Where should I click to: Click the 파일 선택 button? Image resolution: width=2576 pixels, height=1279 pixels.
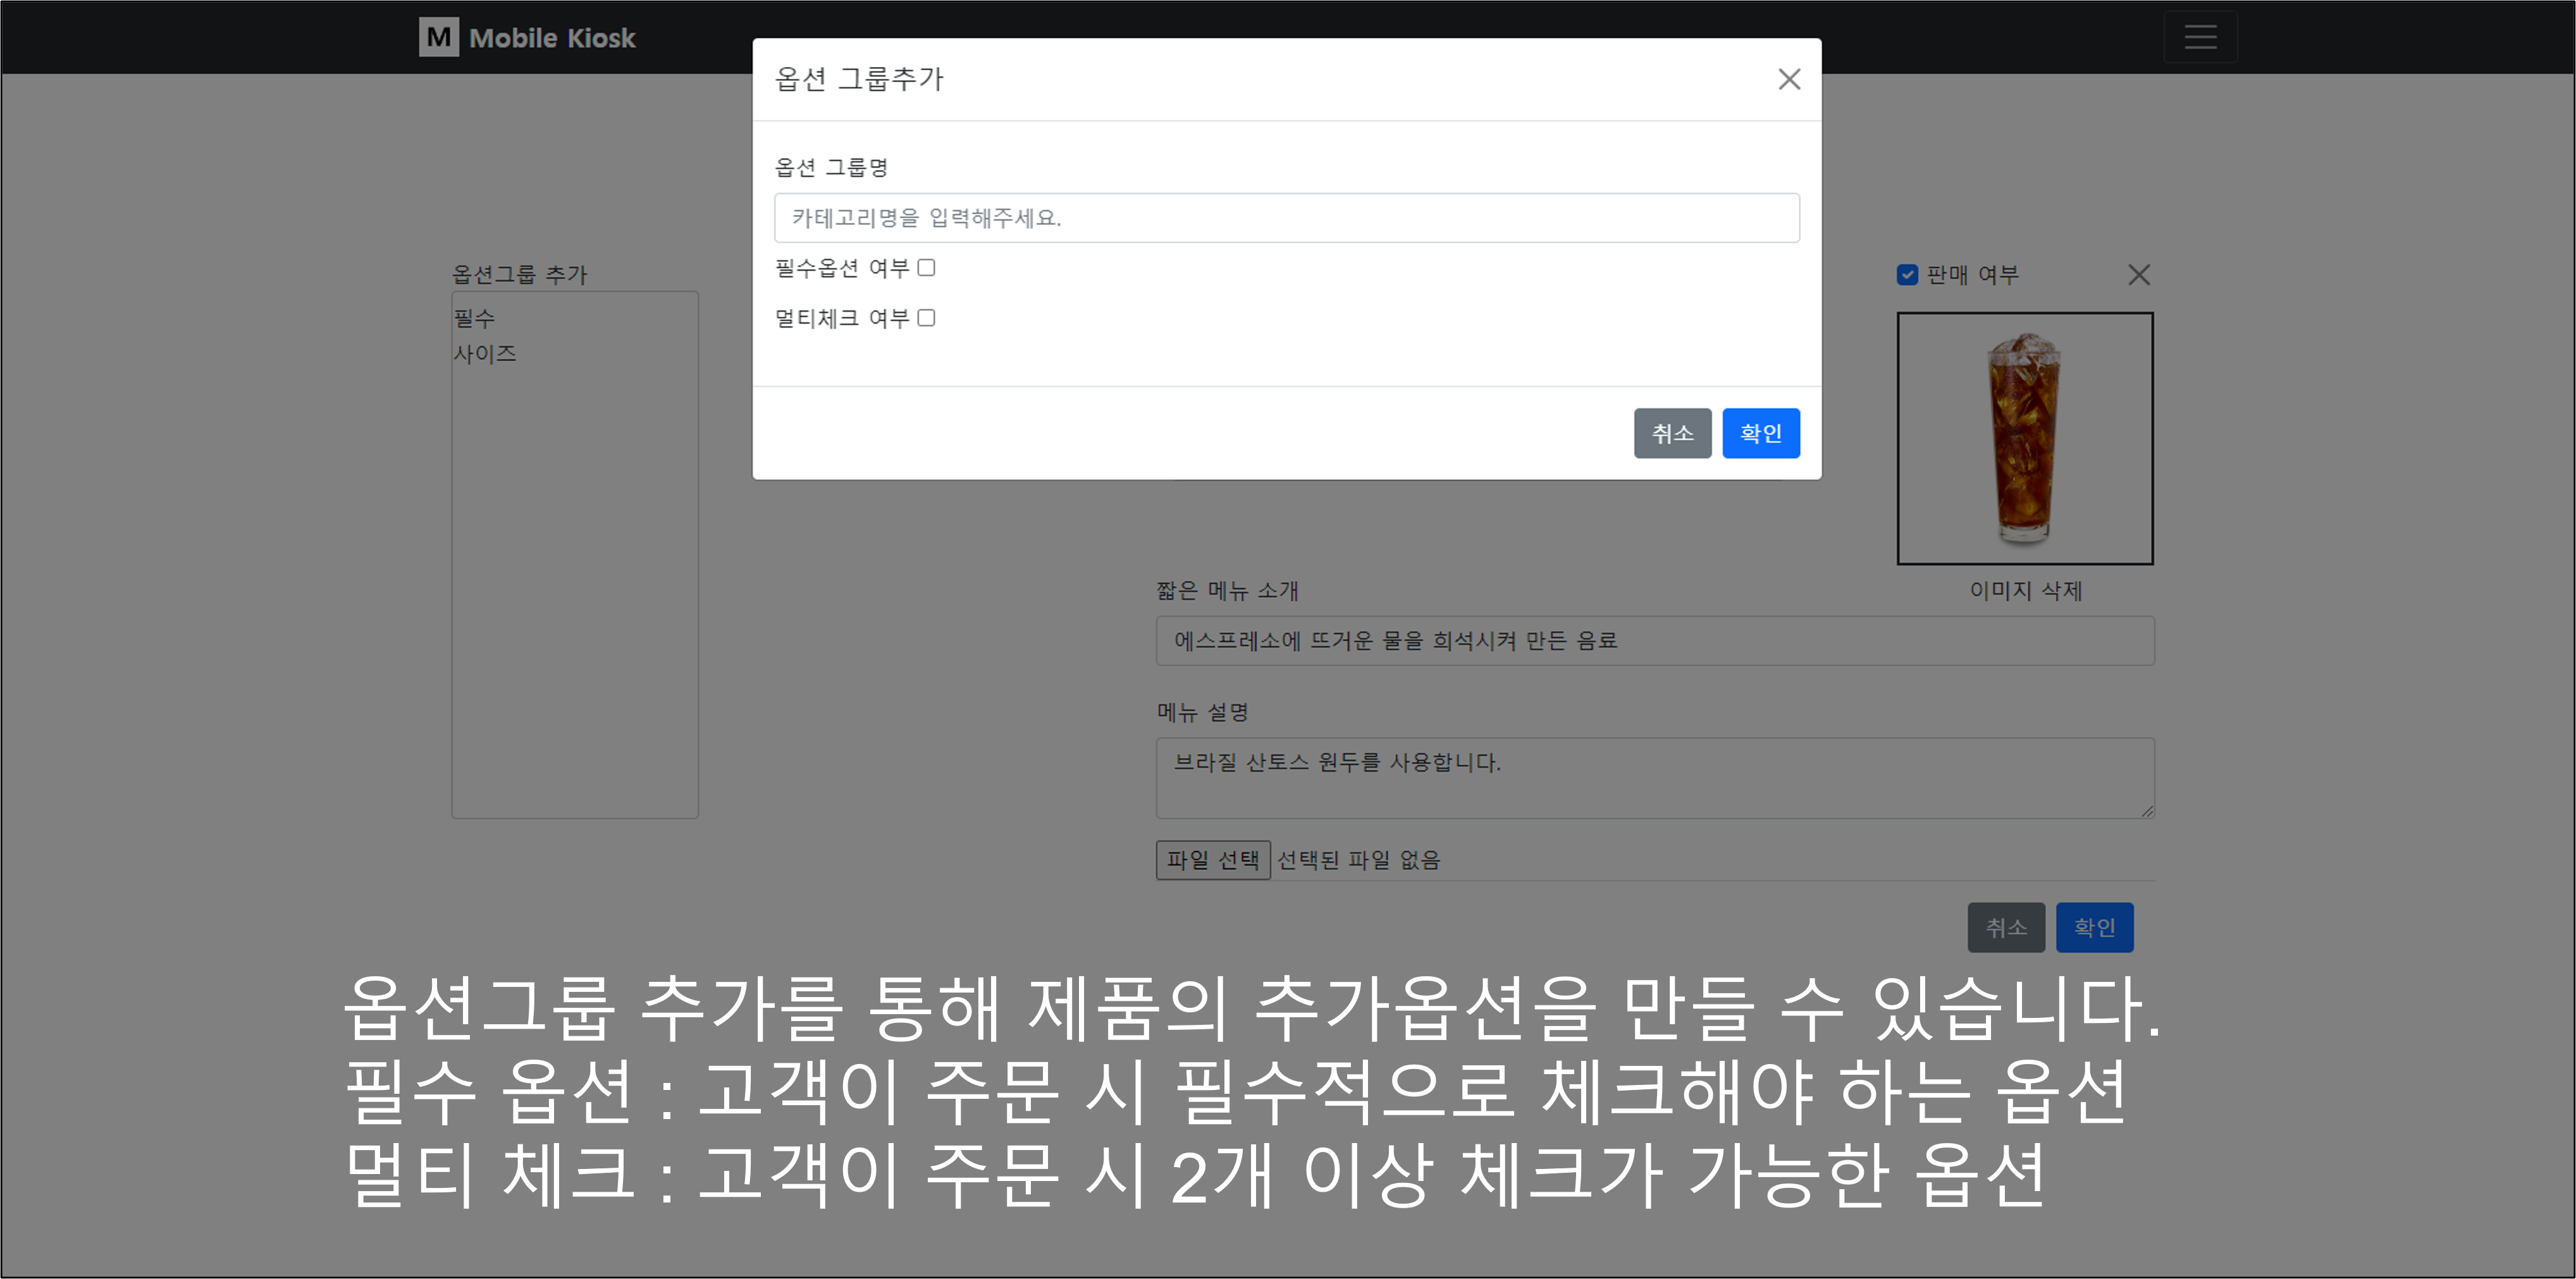tap(1213, 860)
